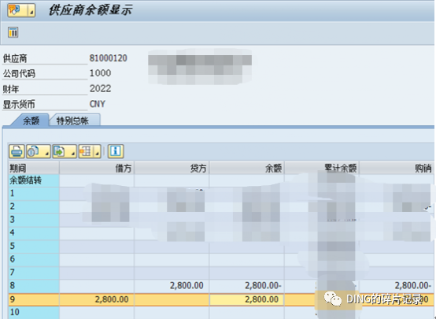Viewport: 436px width, 319px height.
Task: Select period row 6
Action: click(34, 259)
